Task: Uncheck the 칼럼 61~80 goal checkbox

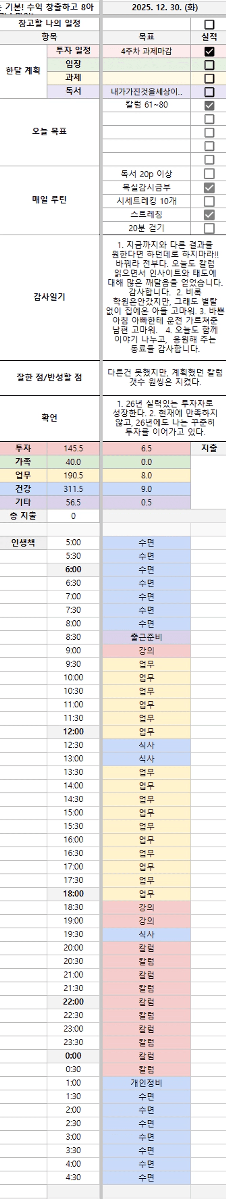Action: pos(209,105)
